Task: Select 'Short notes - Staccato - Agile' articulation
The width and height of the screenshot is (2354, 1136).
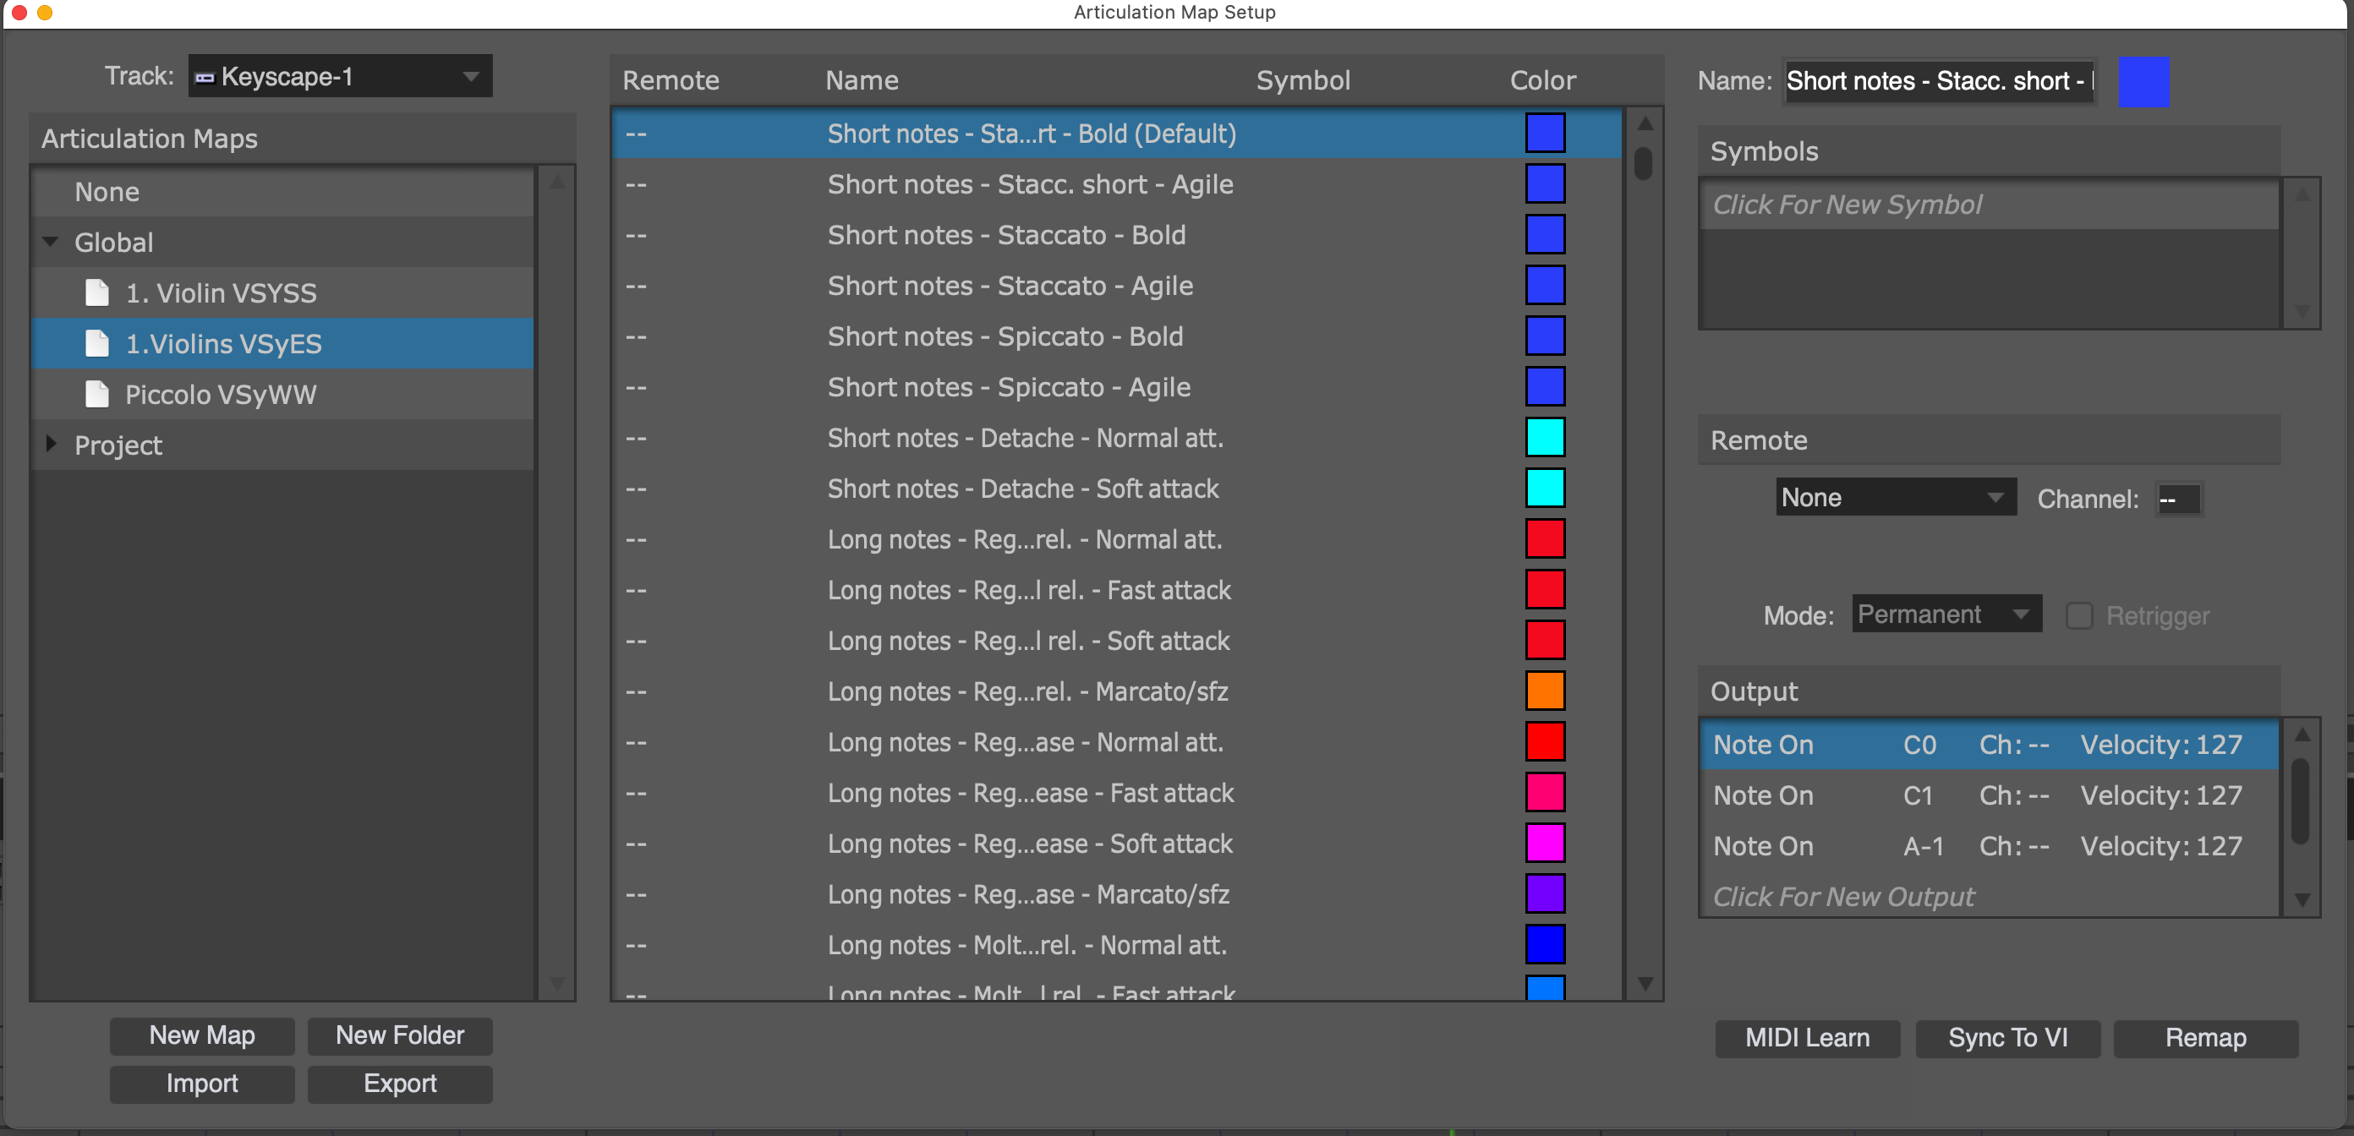Action: click(x=1117, y=286)
